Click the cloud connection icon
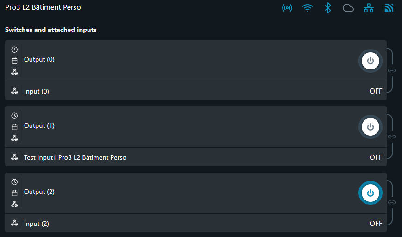Viewport: 402px width, 237px height. pyautogui.click(x=348, y=8)
